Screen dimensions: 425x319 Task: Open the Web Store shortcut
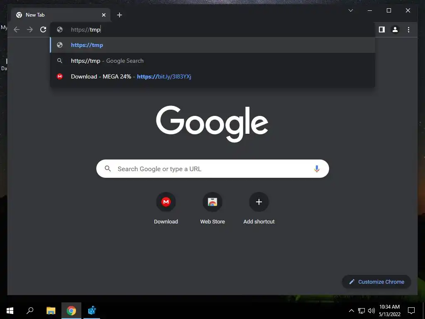(x=212, y=209)
